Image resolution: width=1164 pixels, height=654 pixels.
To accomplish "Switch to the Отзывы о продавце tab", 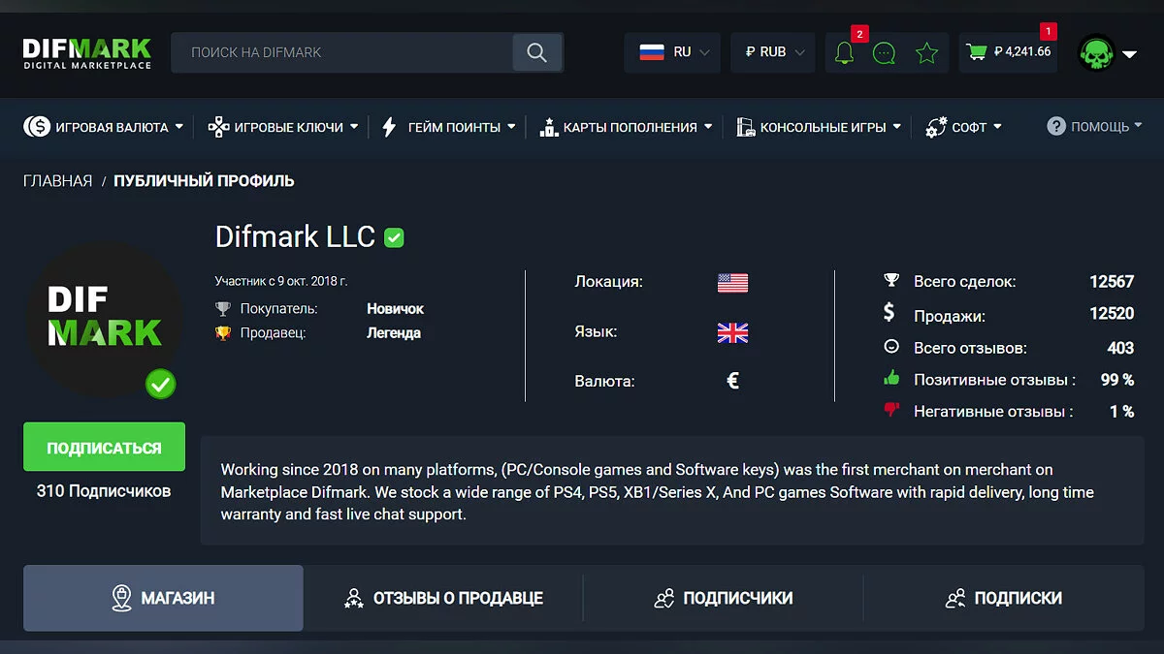I will click(x=443, y=598).
